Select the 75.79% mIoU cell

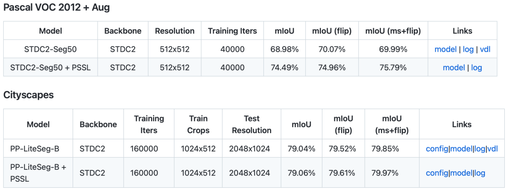pos(393,67)
